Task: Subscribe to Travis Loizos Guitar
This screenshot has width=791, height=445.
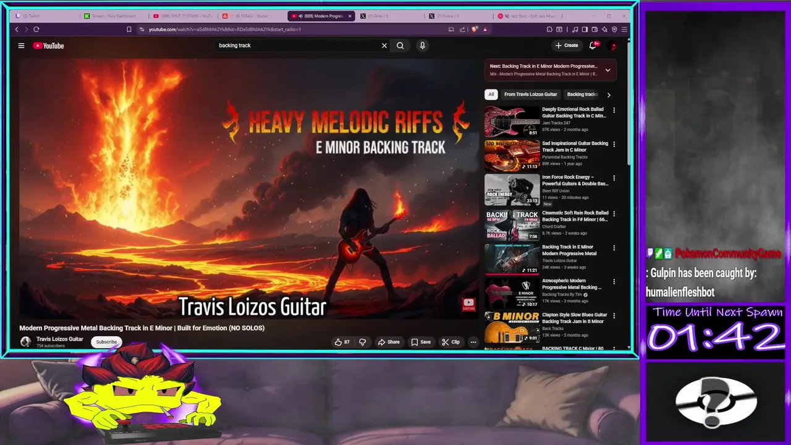Action: click(106, 342)
